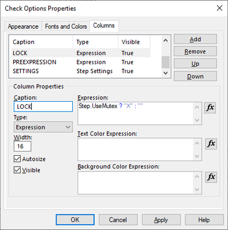Uncheck the Autosize checkbox

pos(17,159)
